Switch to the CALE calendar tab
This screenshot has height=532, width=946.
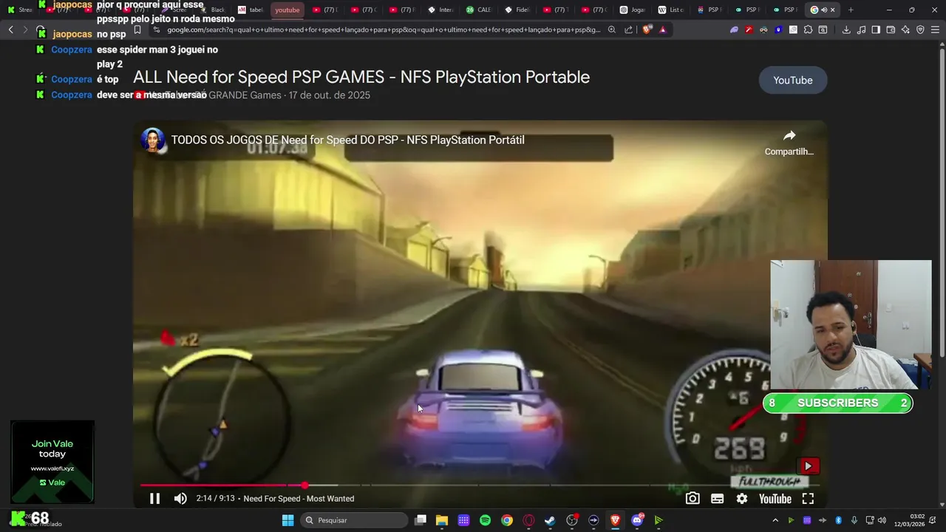(x=478, y=10)
